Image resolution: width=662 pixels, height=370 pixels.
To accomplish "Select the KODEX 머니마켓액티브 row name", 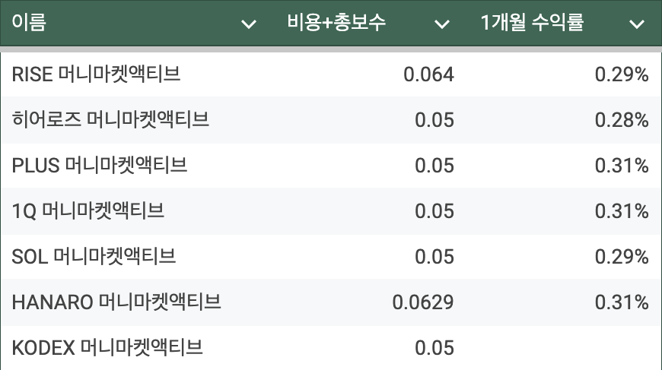I will (107, 347).
